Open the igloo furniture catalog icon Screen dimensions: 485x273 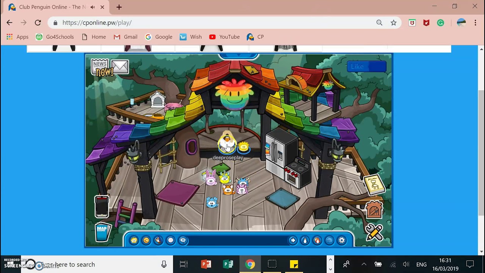374,185
